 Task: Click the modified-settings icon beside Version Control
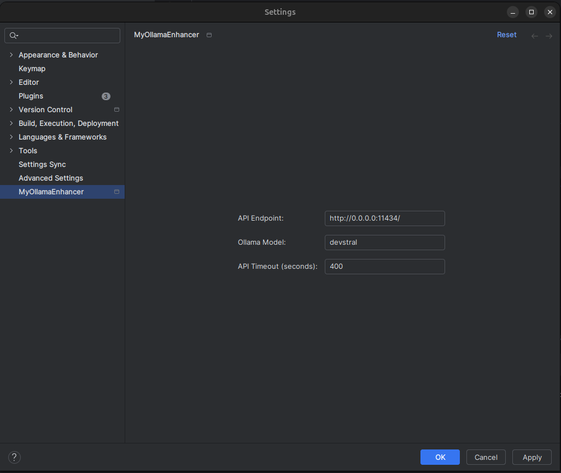pyautogui.click(x=116, y=109)
